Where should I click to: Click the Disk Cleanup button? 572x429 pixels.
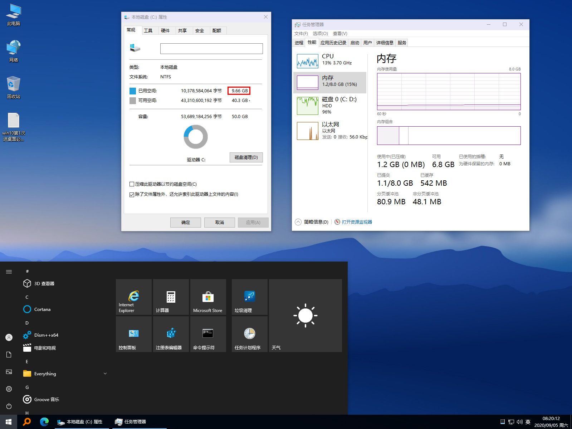[246, 157]
